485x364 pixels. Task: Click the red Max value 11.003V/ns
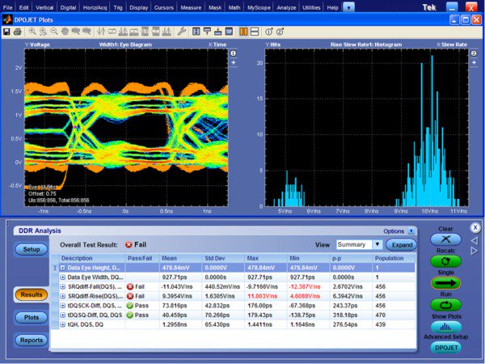coord(262,296)
